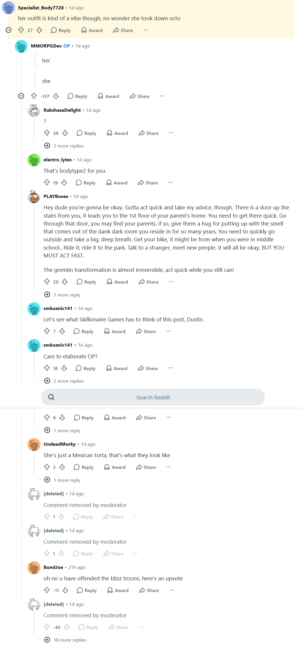Viewport: 303px width, 646px height.
Task: Downvote MMORPGDev's comment with -137 score
Action: click(x=56, y=96)
